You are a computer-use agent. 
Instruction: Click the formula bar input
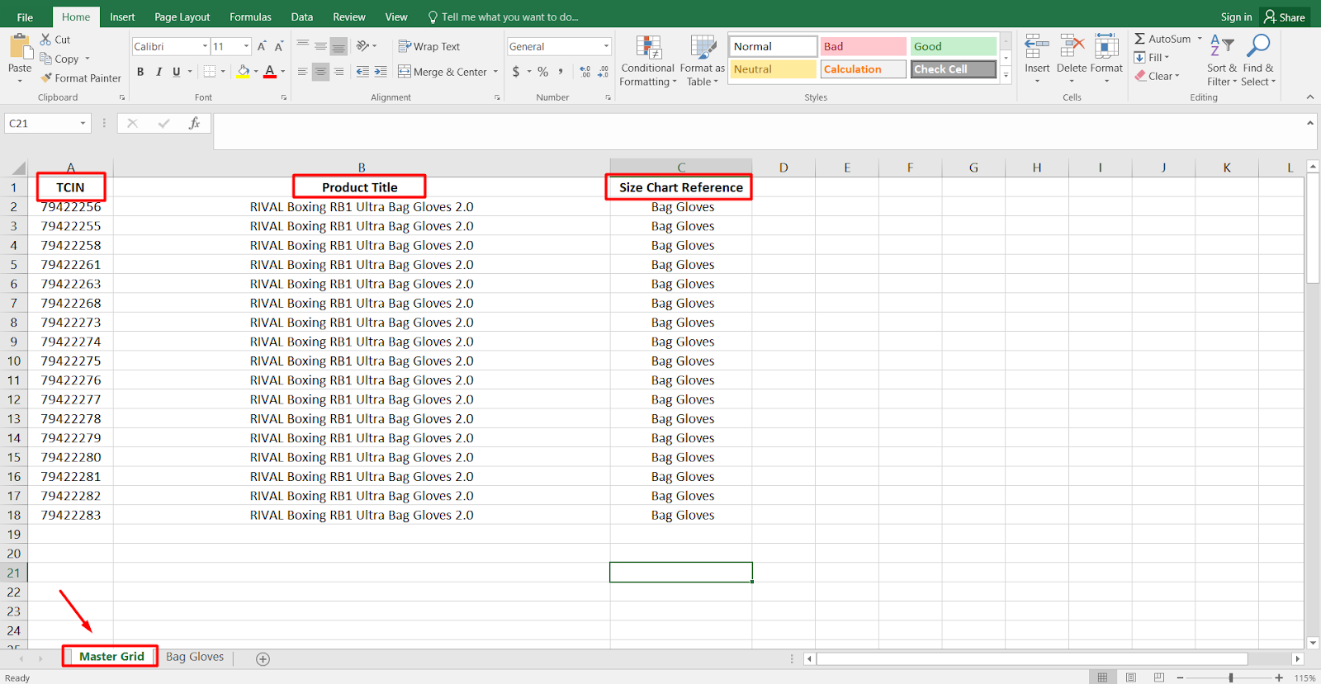(758, 131)
